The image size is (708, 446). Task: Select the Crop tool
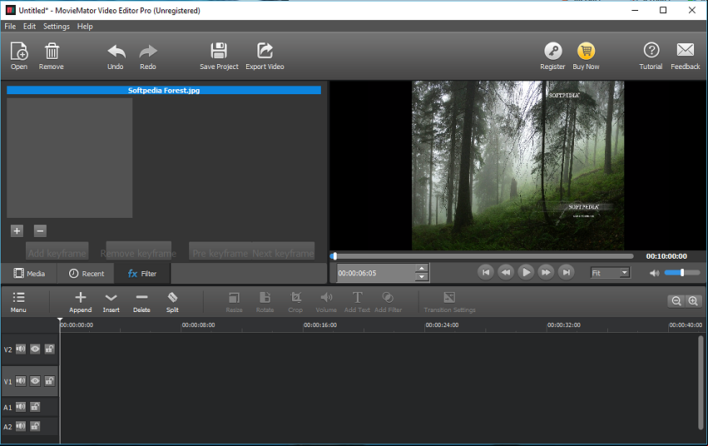click(295, 302)
